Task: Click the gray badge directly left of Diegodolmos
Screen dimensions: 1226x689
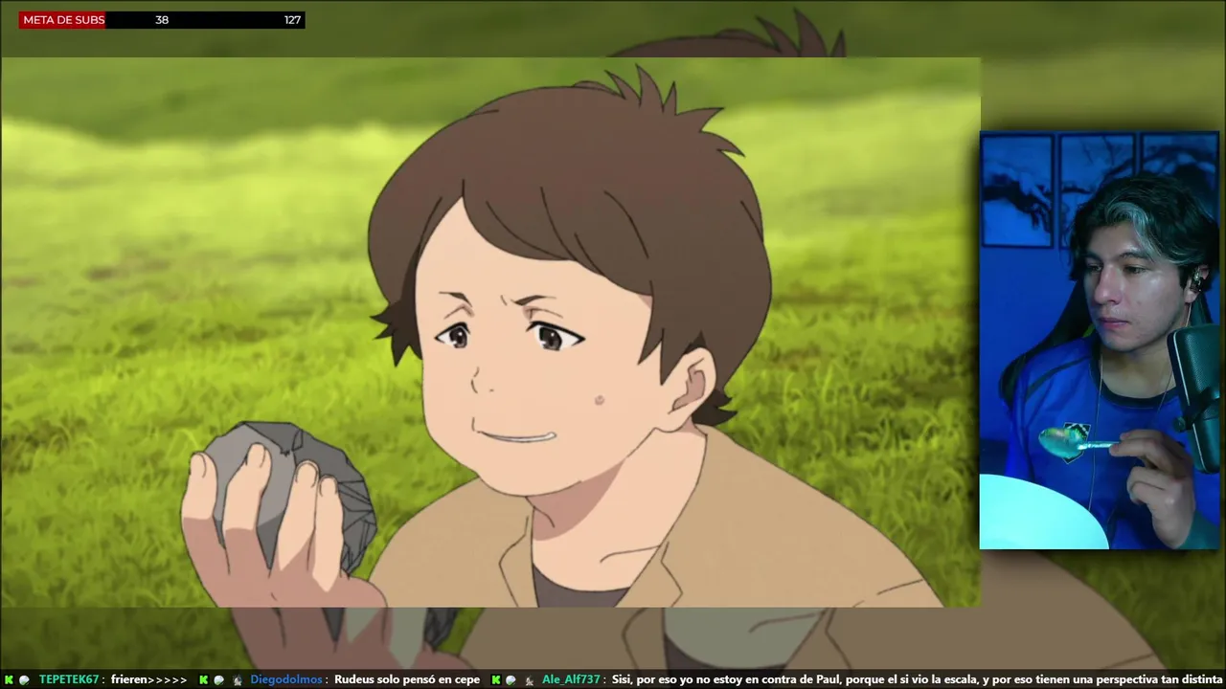Action: [x=237, y=679]
